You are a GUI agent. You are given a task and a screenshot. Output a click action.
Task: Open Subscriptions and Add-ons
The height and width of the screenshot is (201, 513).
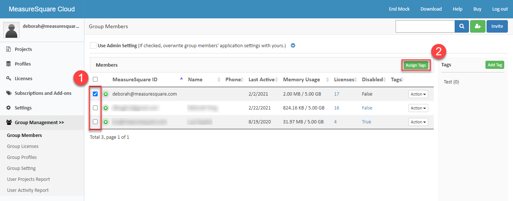(43, 93)
